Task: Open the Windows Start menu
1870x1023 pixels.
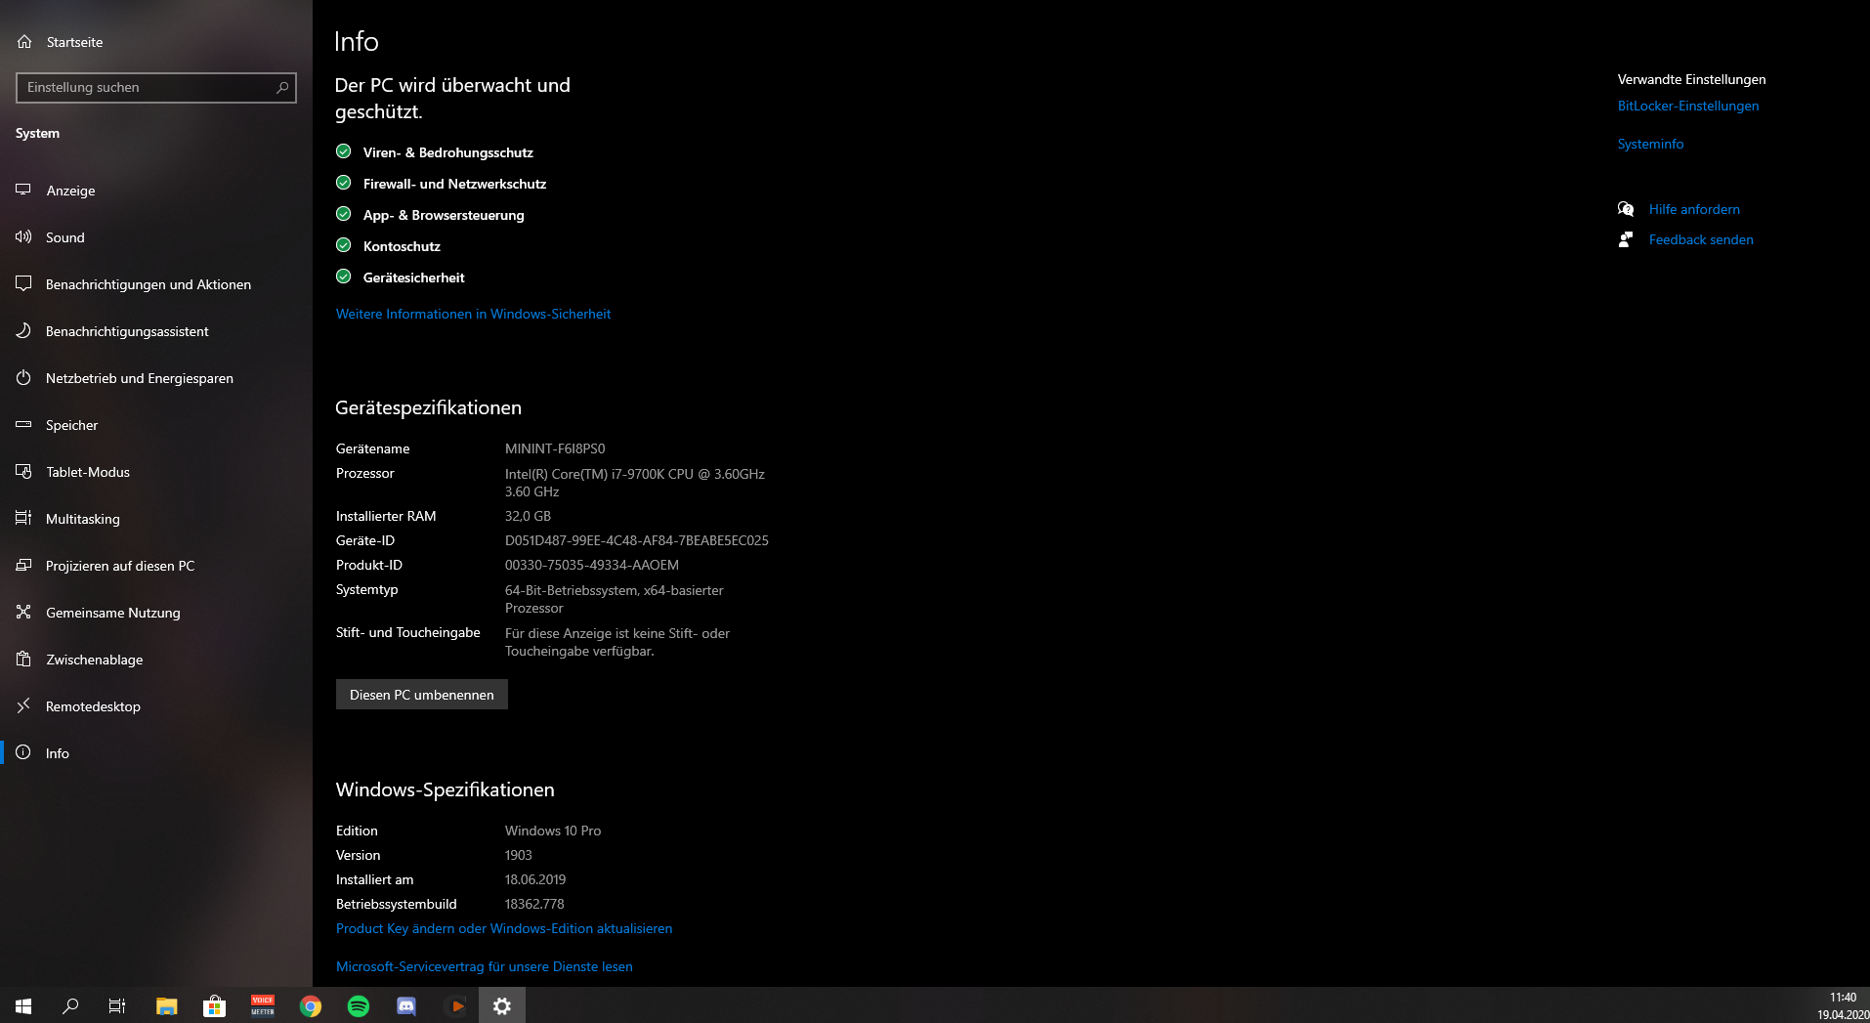Action: (x=23, y=1005)
